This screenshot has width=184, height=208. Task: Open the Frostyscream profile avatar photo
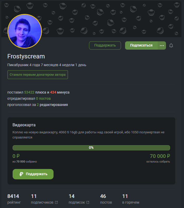tap(25, 31)
